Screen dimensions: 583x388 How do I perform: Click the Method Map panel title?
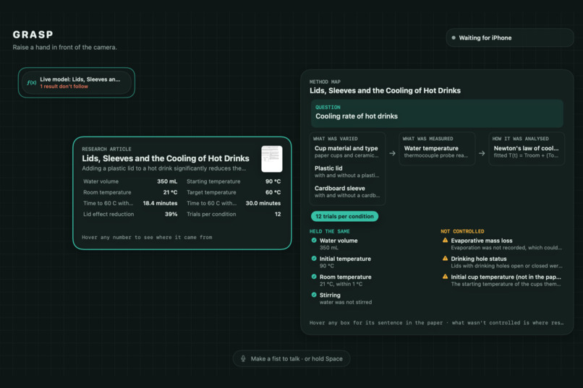pyautogui.click(x=385, y=90)
